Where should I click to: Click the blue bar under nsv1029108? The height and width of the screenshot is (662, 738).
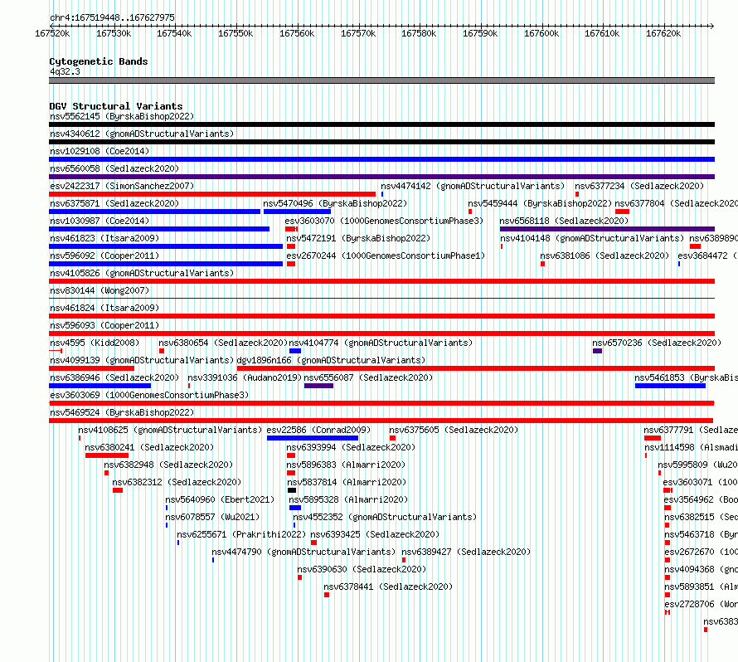[x=381, y=159]
